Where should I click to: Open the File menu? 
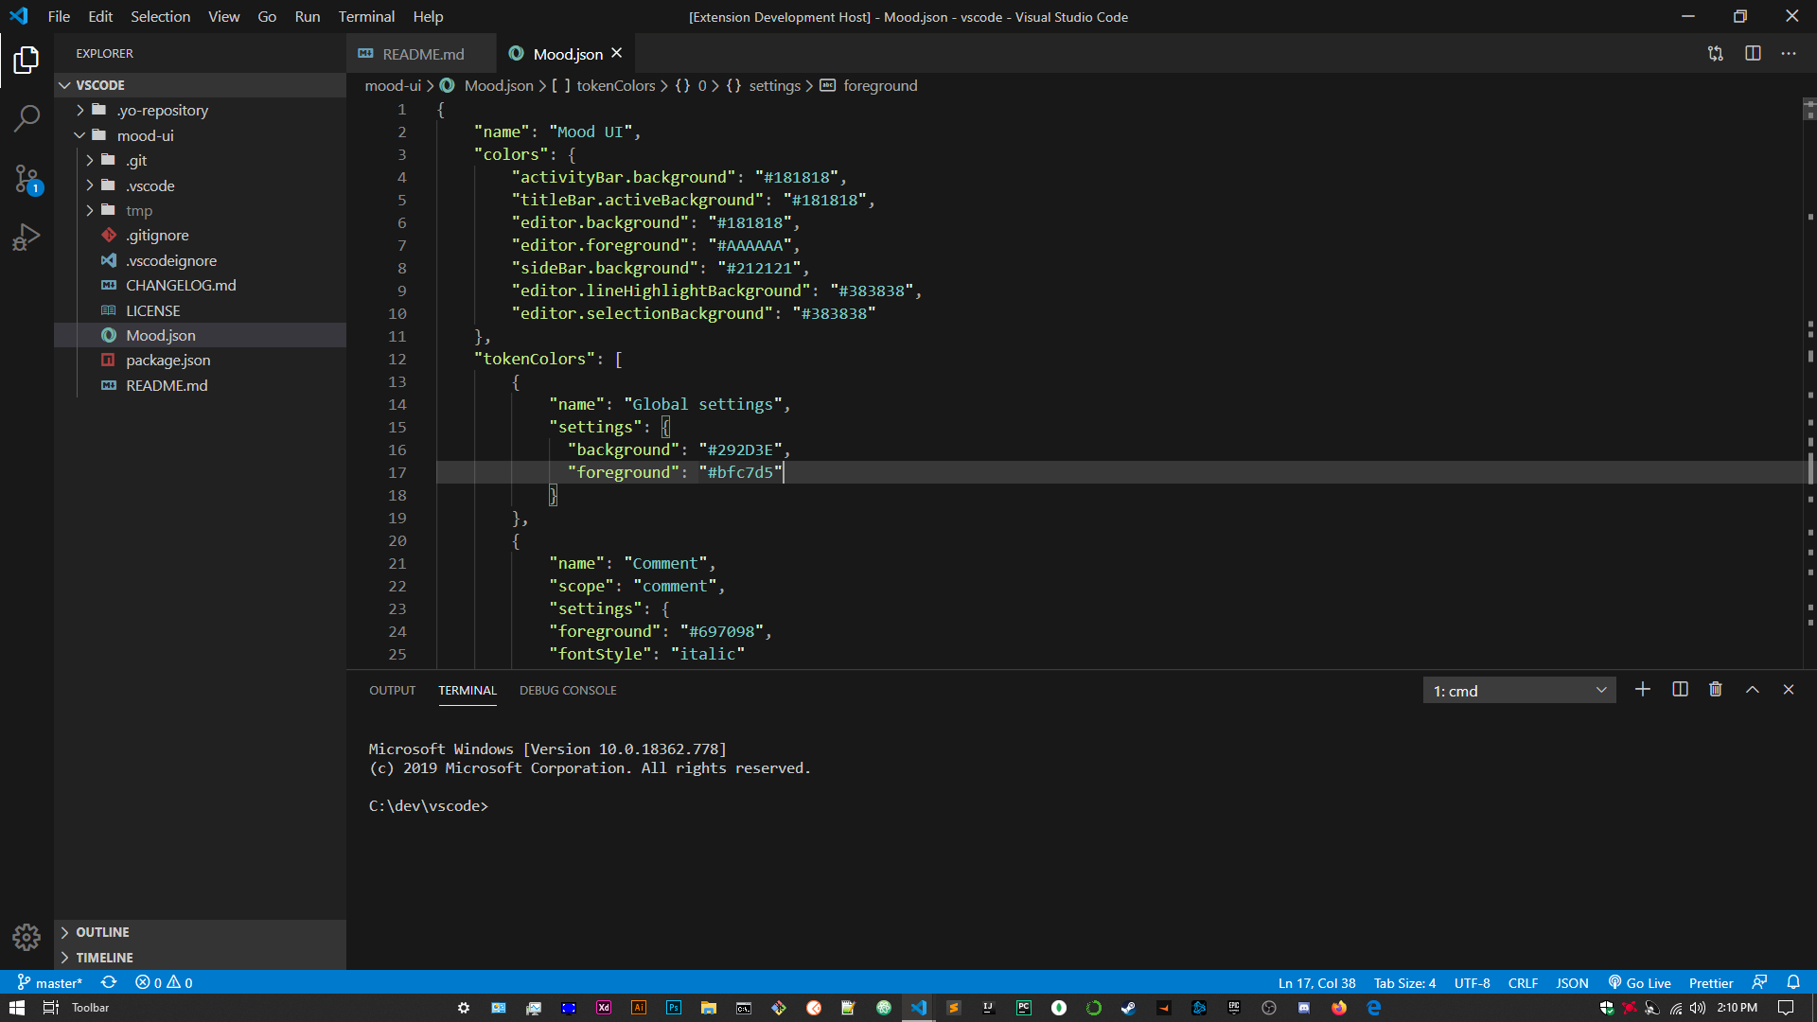[59, 16]
